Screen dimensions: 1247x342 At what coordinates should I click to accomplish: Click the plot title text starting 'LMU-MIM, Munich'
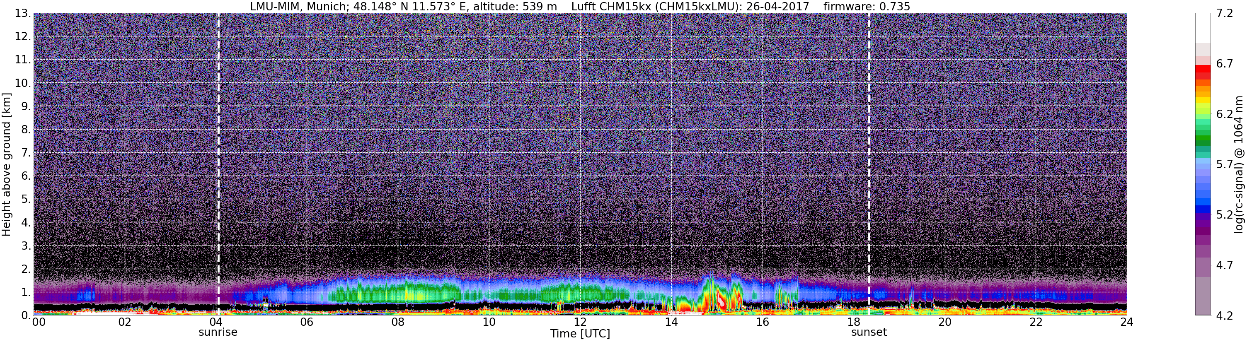[580, 6]
